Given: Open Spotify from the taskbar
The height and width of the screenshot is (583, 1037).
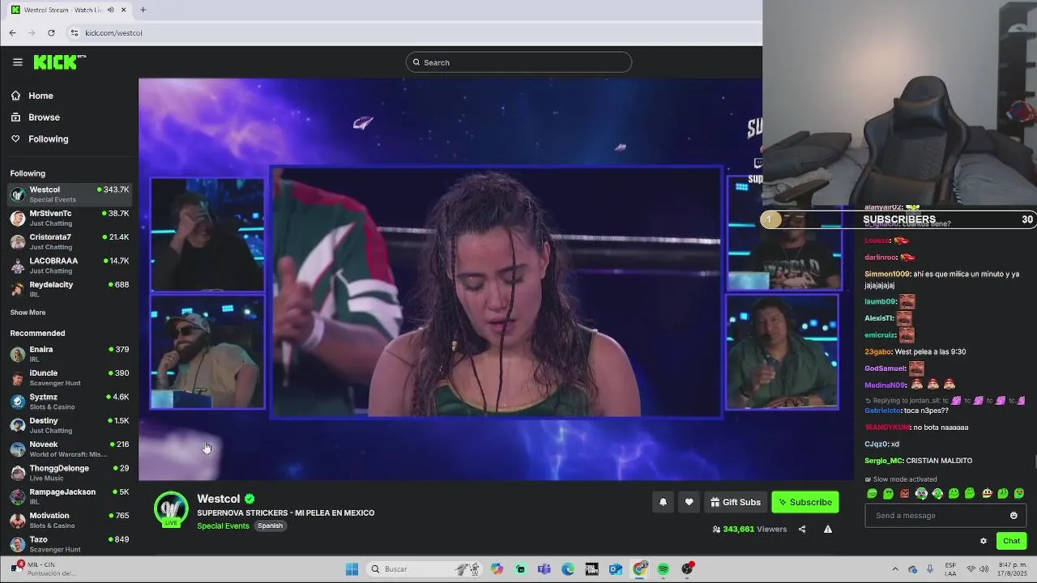Looking at the screenshot, I should click(664, 569).
